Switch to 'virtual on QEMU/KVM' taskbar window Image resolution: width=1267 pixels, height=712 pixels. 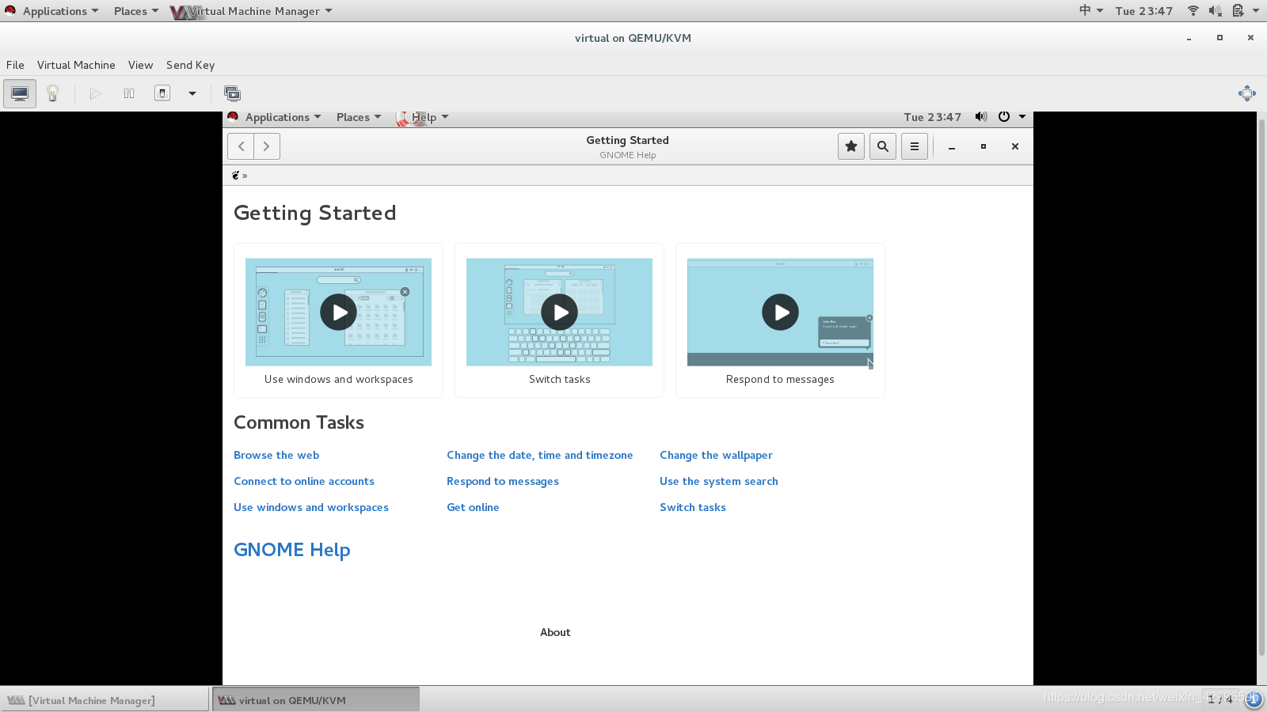pyautogui.click(x=316, y=700)
